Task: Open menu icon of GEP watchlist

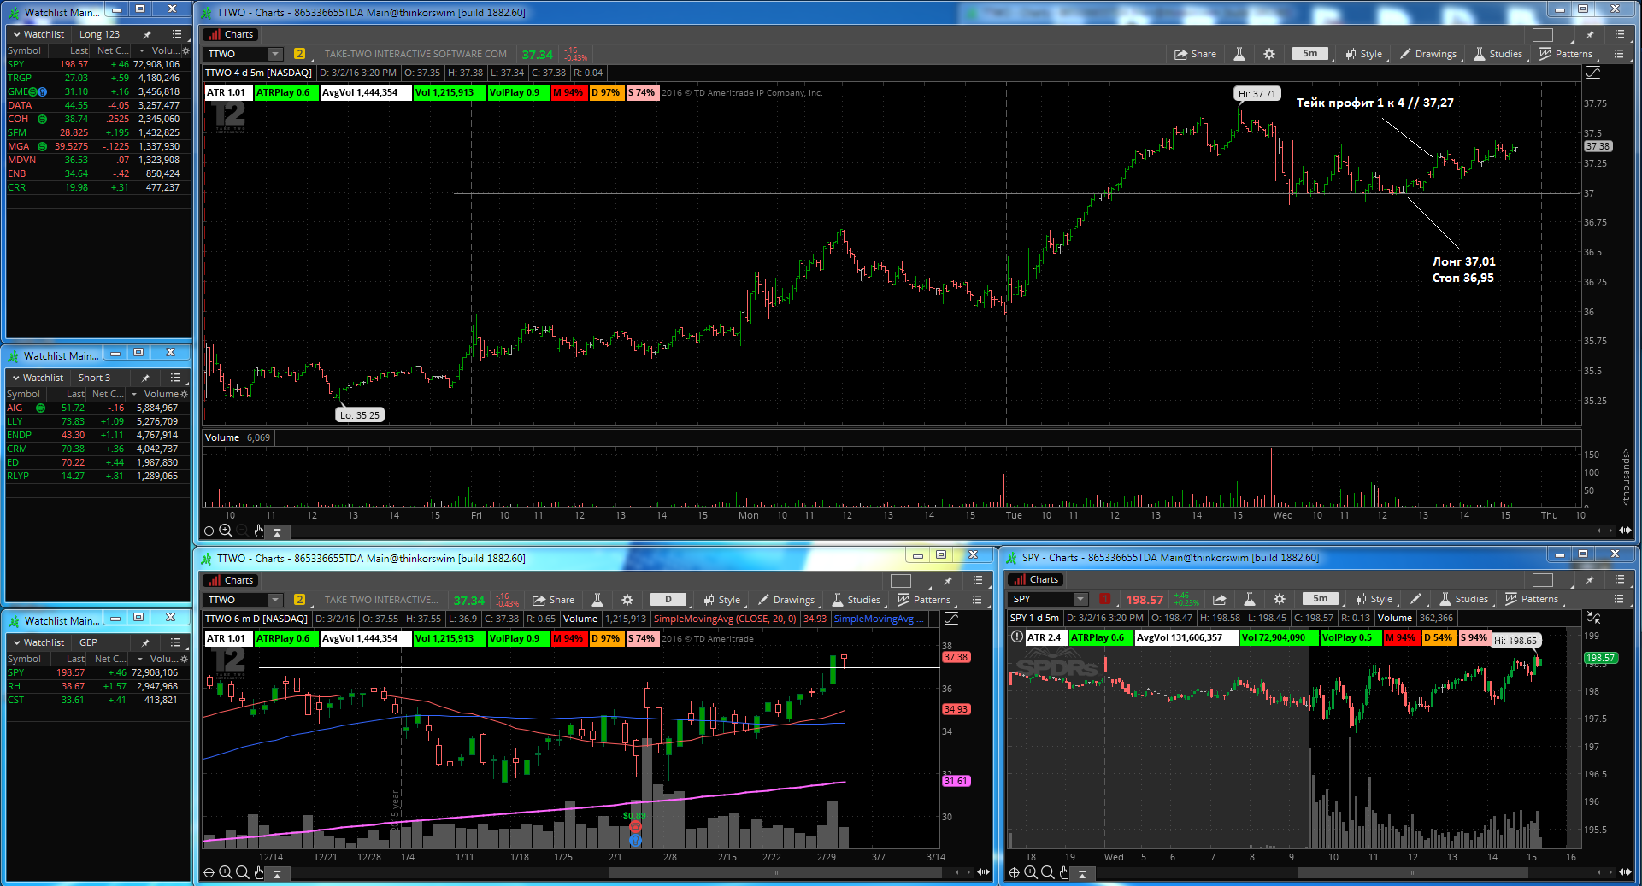Action: 176,642
